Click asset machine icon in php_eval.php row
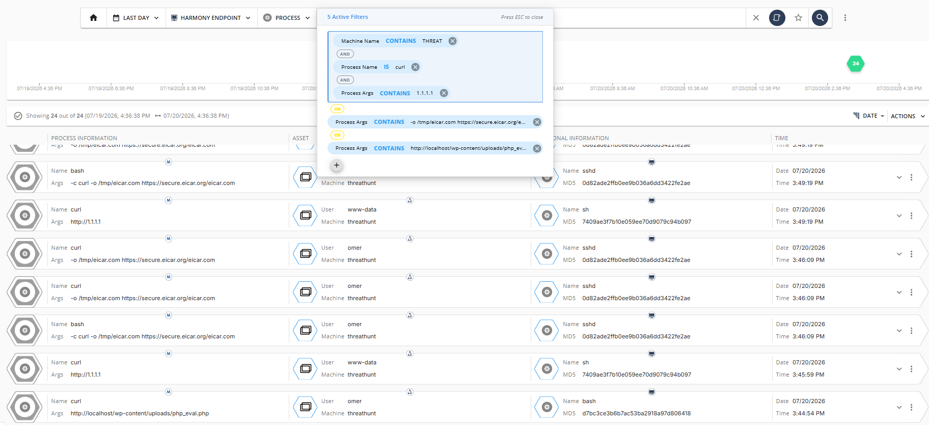 point(306,407)
